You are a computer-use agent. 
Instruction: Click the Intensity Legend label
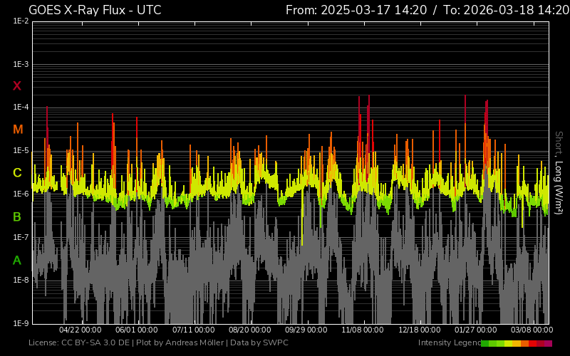[x=448, y=343]
